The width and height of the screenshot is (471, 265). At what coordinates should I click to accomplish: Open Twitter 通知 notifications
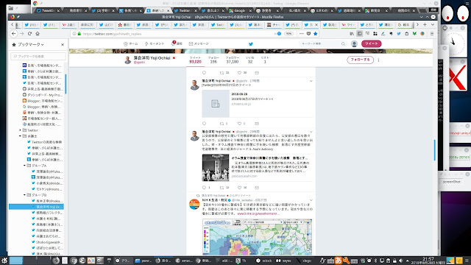pos(177,43)
